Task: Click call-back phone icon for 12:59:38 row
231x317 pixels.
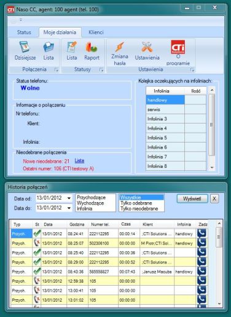Action: pos(202,281)
